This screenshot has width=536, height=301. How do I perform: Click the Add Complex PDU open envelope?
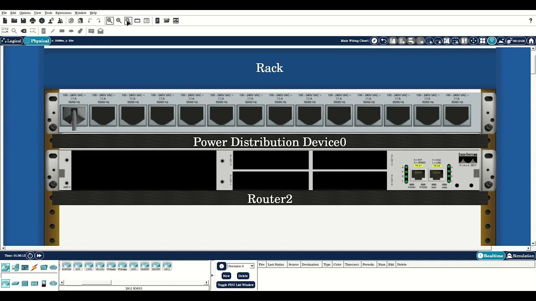[100, 31]
